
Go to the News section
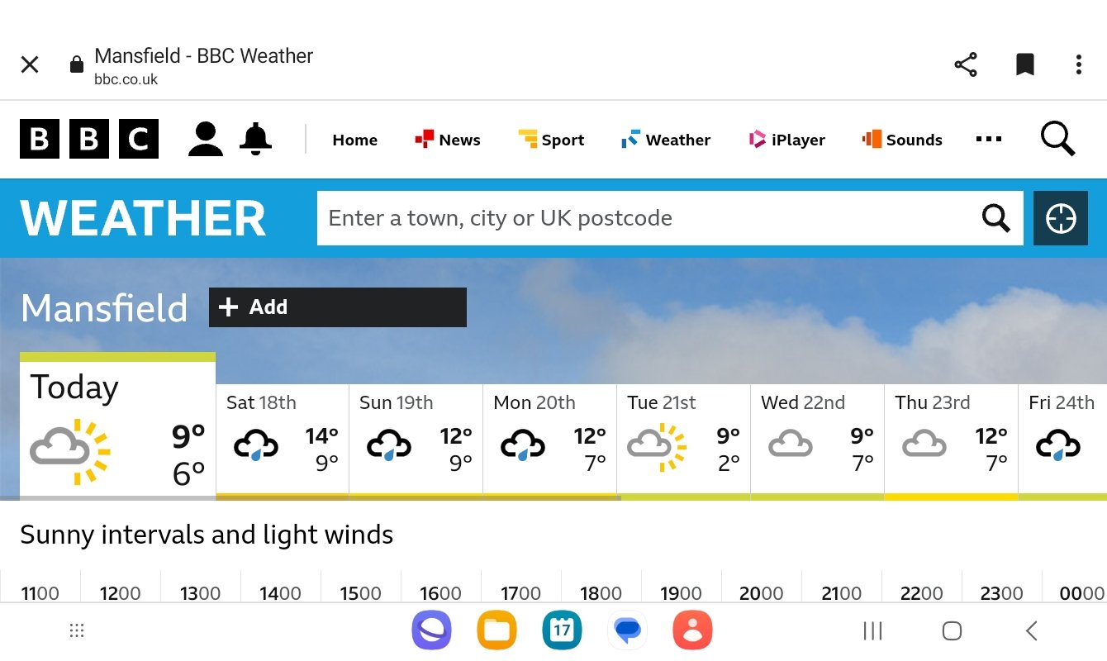tap(448, 140)
